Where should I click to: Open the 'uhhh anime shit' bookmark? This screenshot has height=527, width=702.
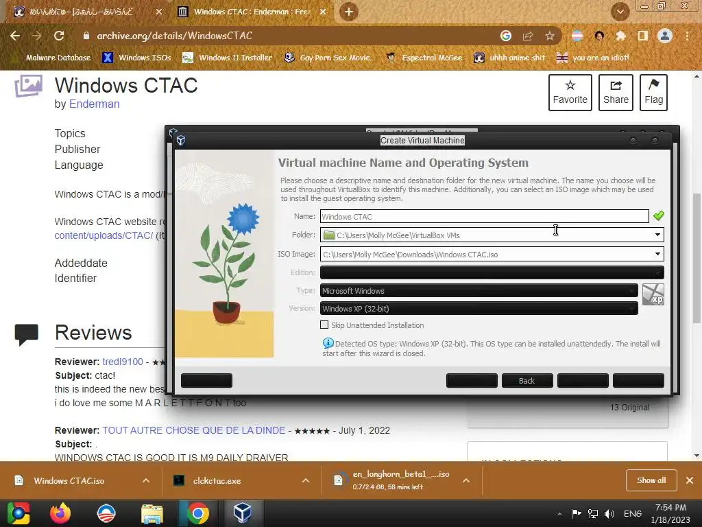(x=509, y=58)
